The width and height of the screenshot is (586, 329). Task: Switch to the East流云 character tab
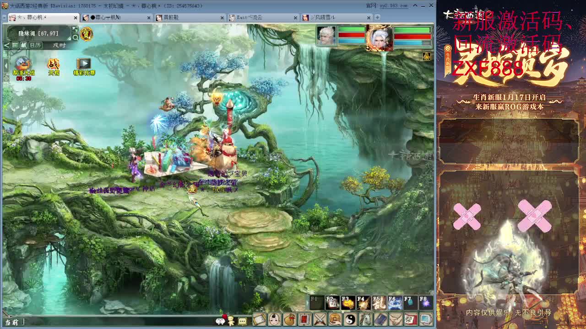[263, 17]
